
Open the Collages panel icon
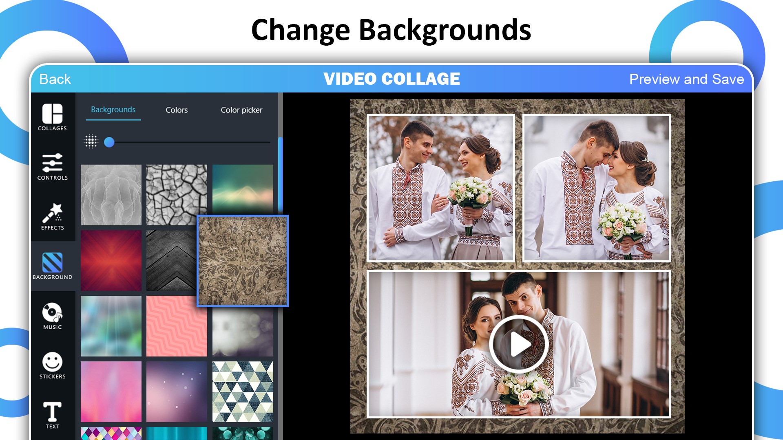coord(52,117)
